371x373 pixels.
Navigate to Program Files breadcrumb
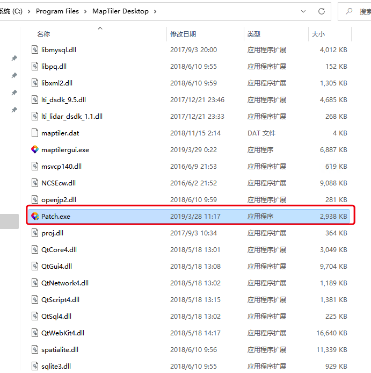pos(57,11)
